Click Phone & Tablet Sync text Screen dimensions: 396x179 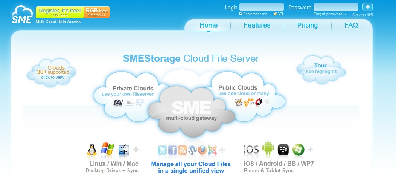tap(269, 170)
